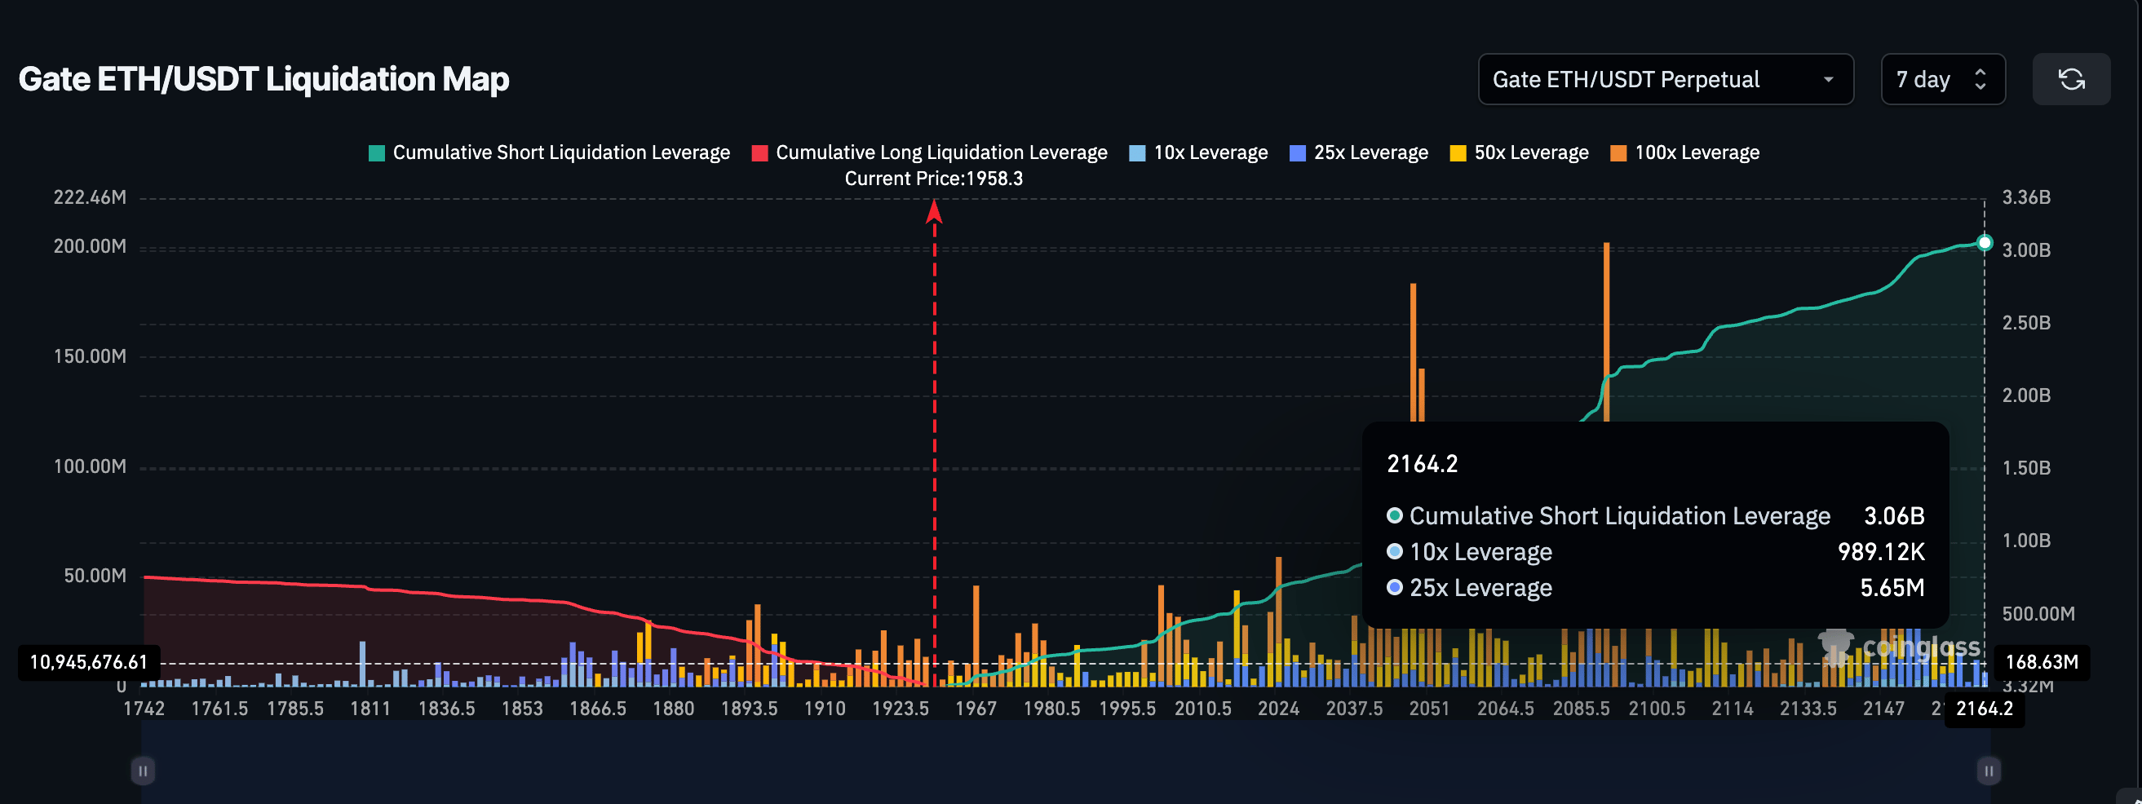Click the Gate ETH/USDT Liquidation Map title
Image resolution: width=2142 pixels, height=804 pixels.
[263, 80]
